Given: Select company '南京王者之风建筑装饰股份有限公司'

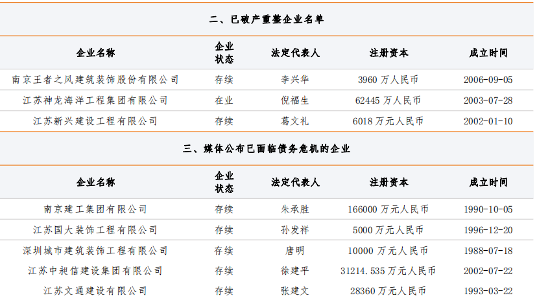Looking at the screenshot, I should point(95,80).
